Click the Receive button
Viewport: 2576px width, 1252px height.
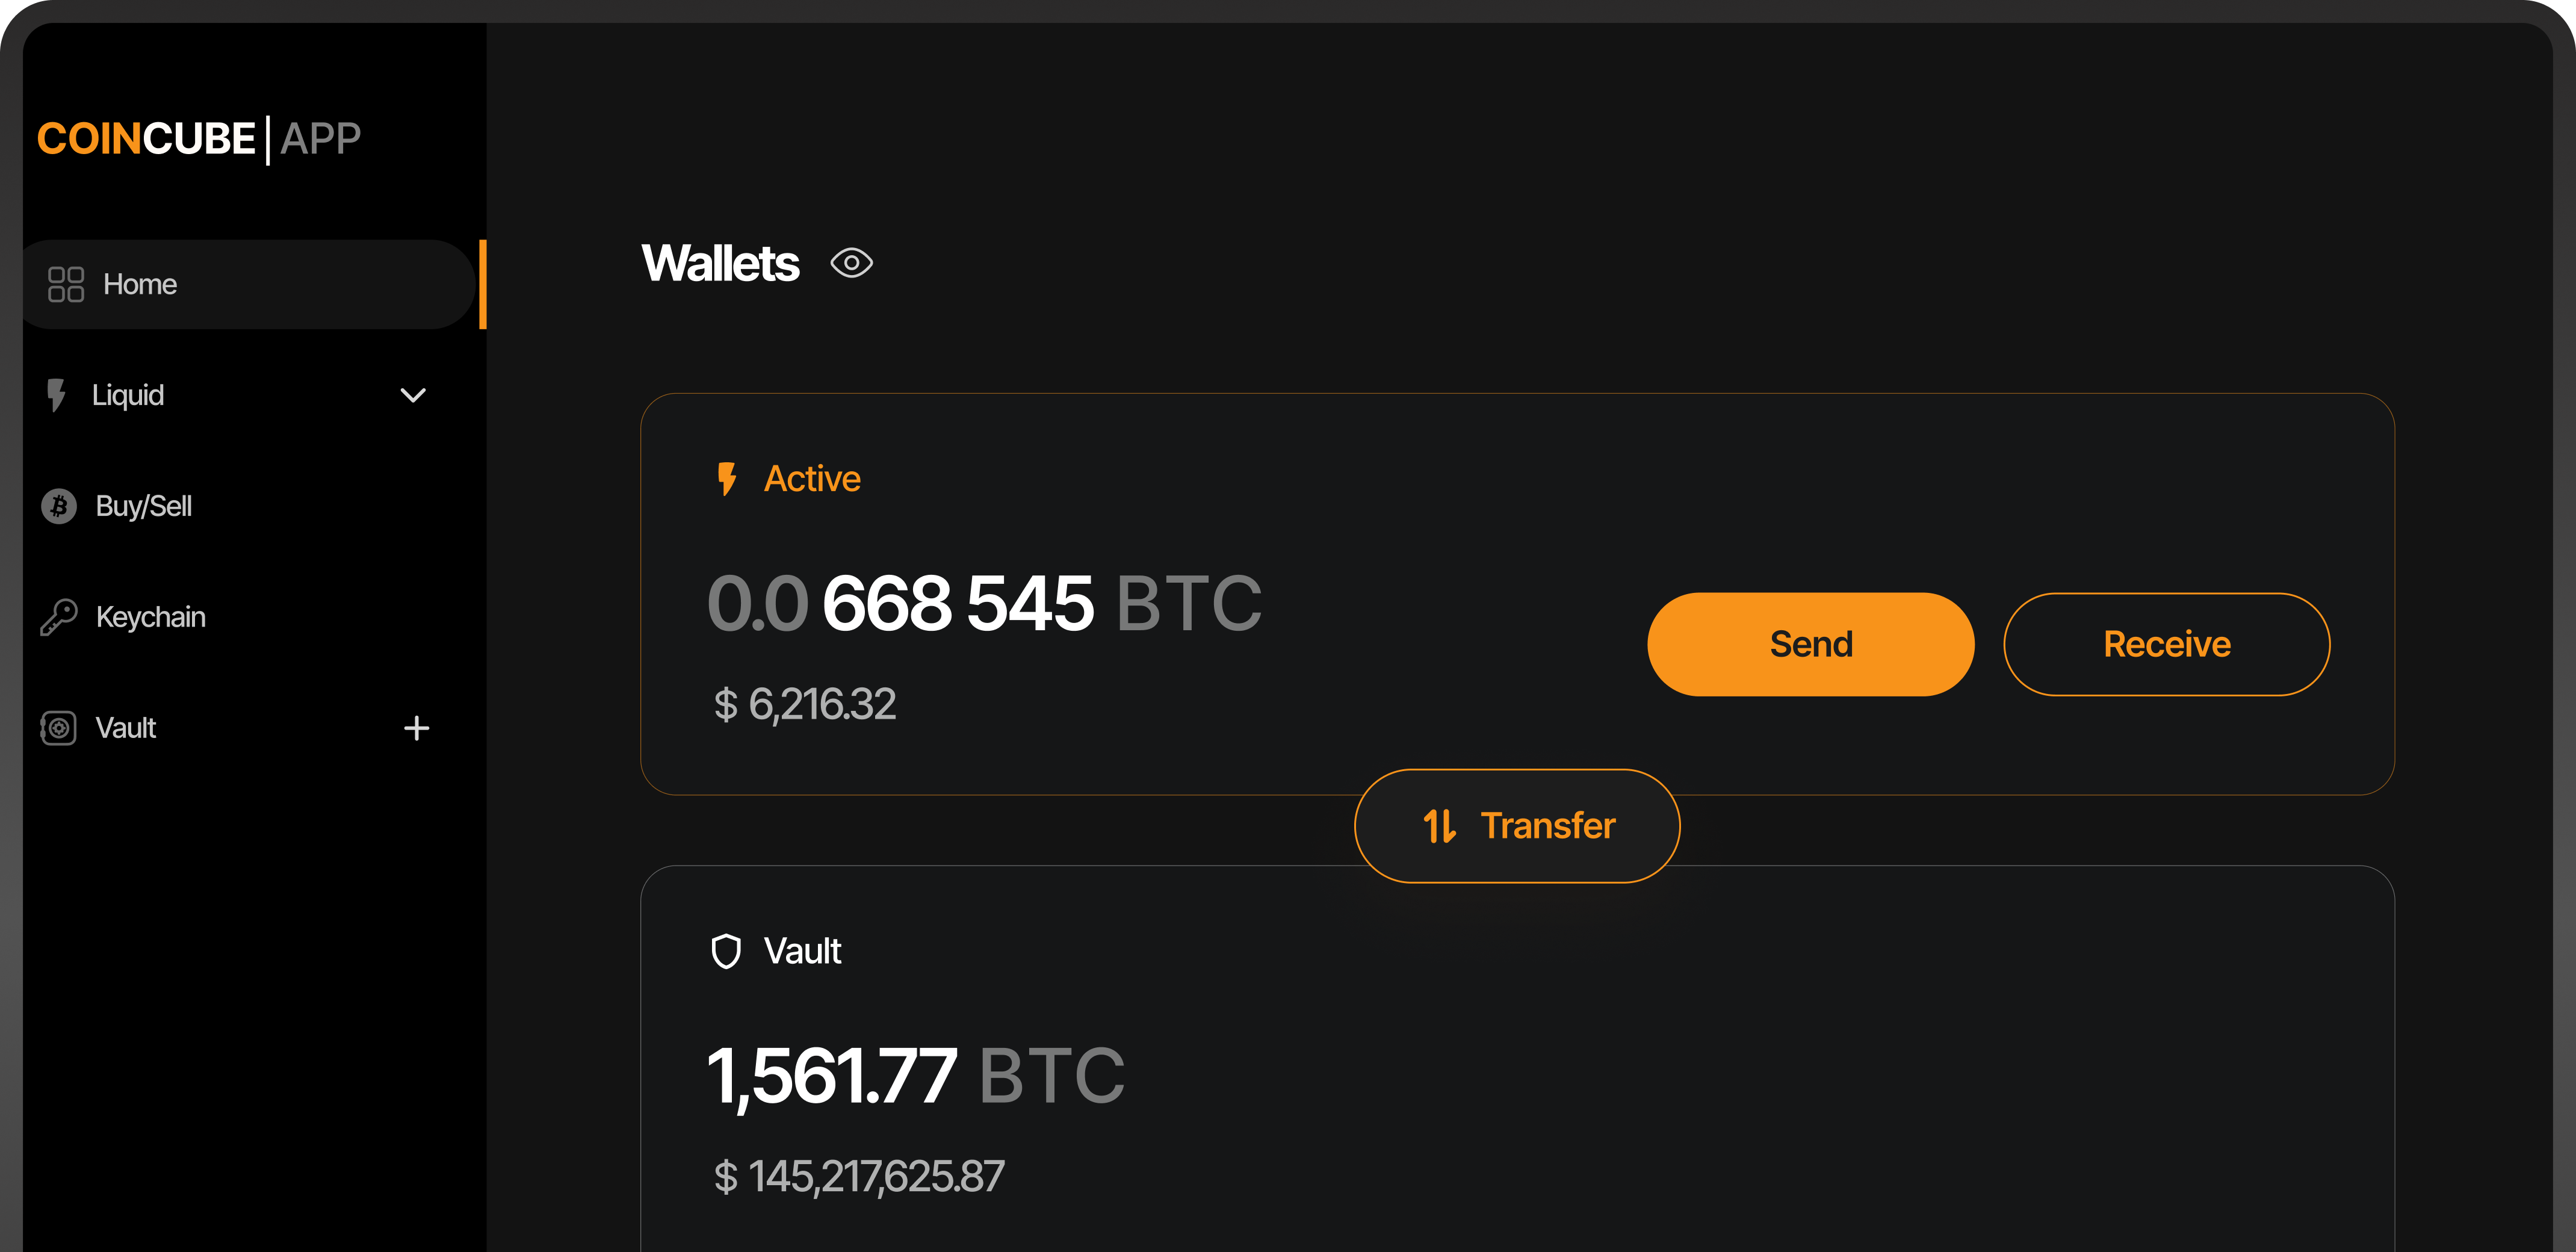coord(2166,643)
